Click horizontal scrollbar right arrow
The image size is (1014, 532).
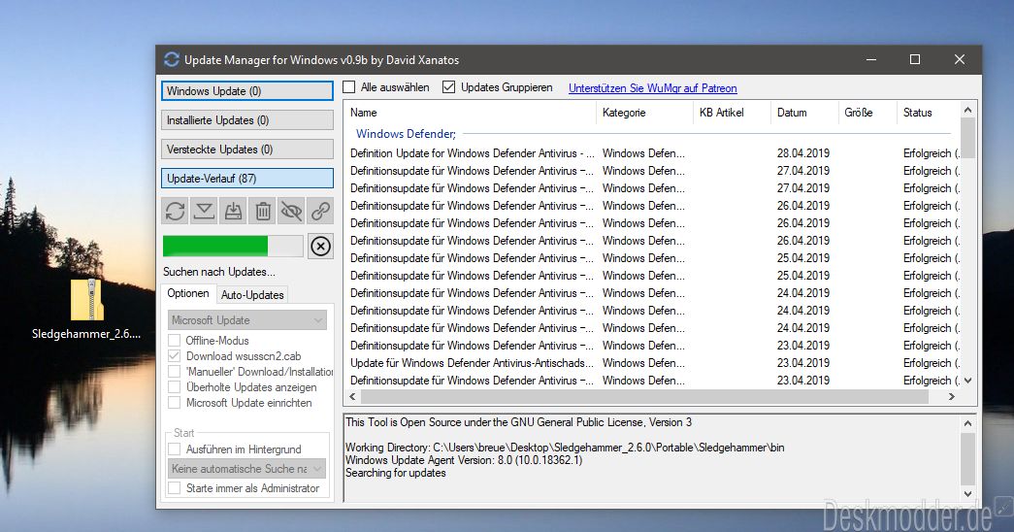point(952,397)
